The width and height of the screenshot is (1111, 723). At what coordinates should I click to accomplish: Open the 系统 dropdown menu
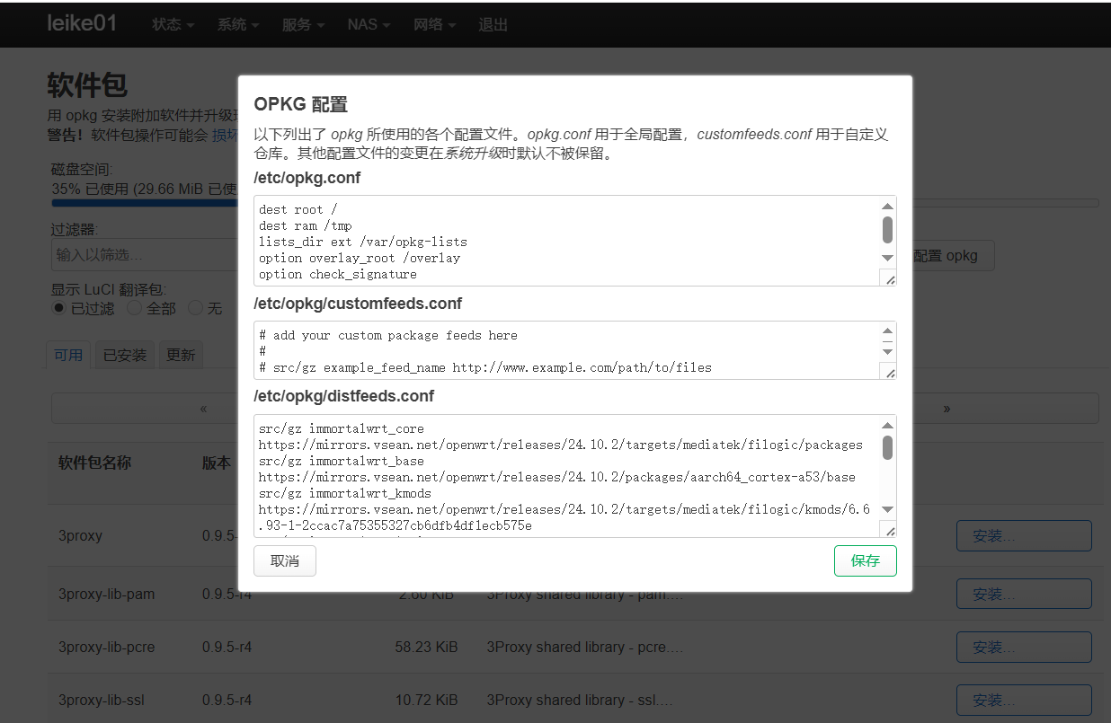[232, 24]
